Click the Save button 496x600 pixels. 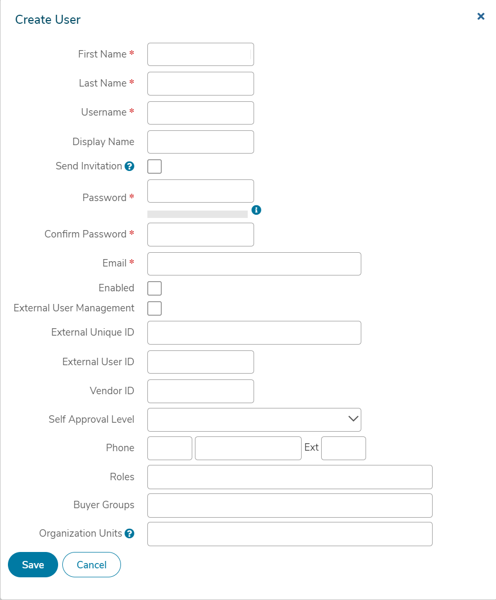tap(33, 565)
